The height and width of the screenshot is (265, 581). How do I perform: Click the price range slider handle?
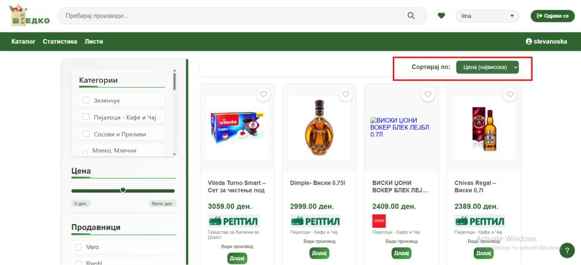pyautogui.click(x=123, y=190)
